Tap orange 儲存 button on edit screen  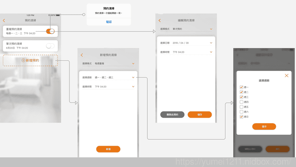click(x=200, y=114)
